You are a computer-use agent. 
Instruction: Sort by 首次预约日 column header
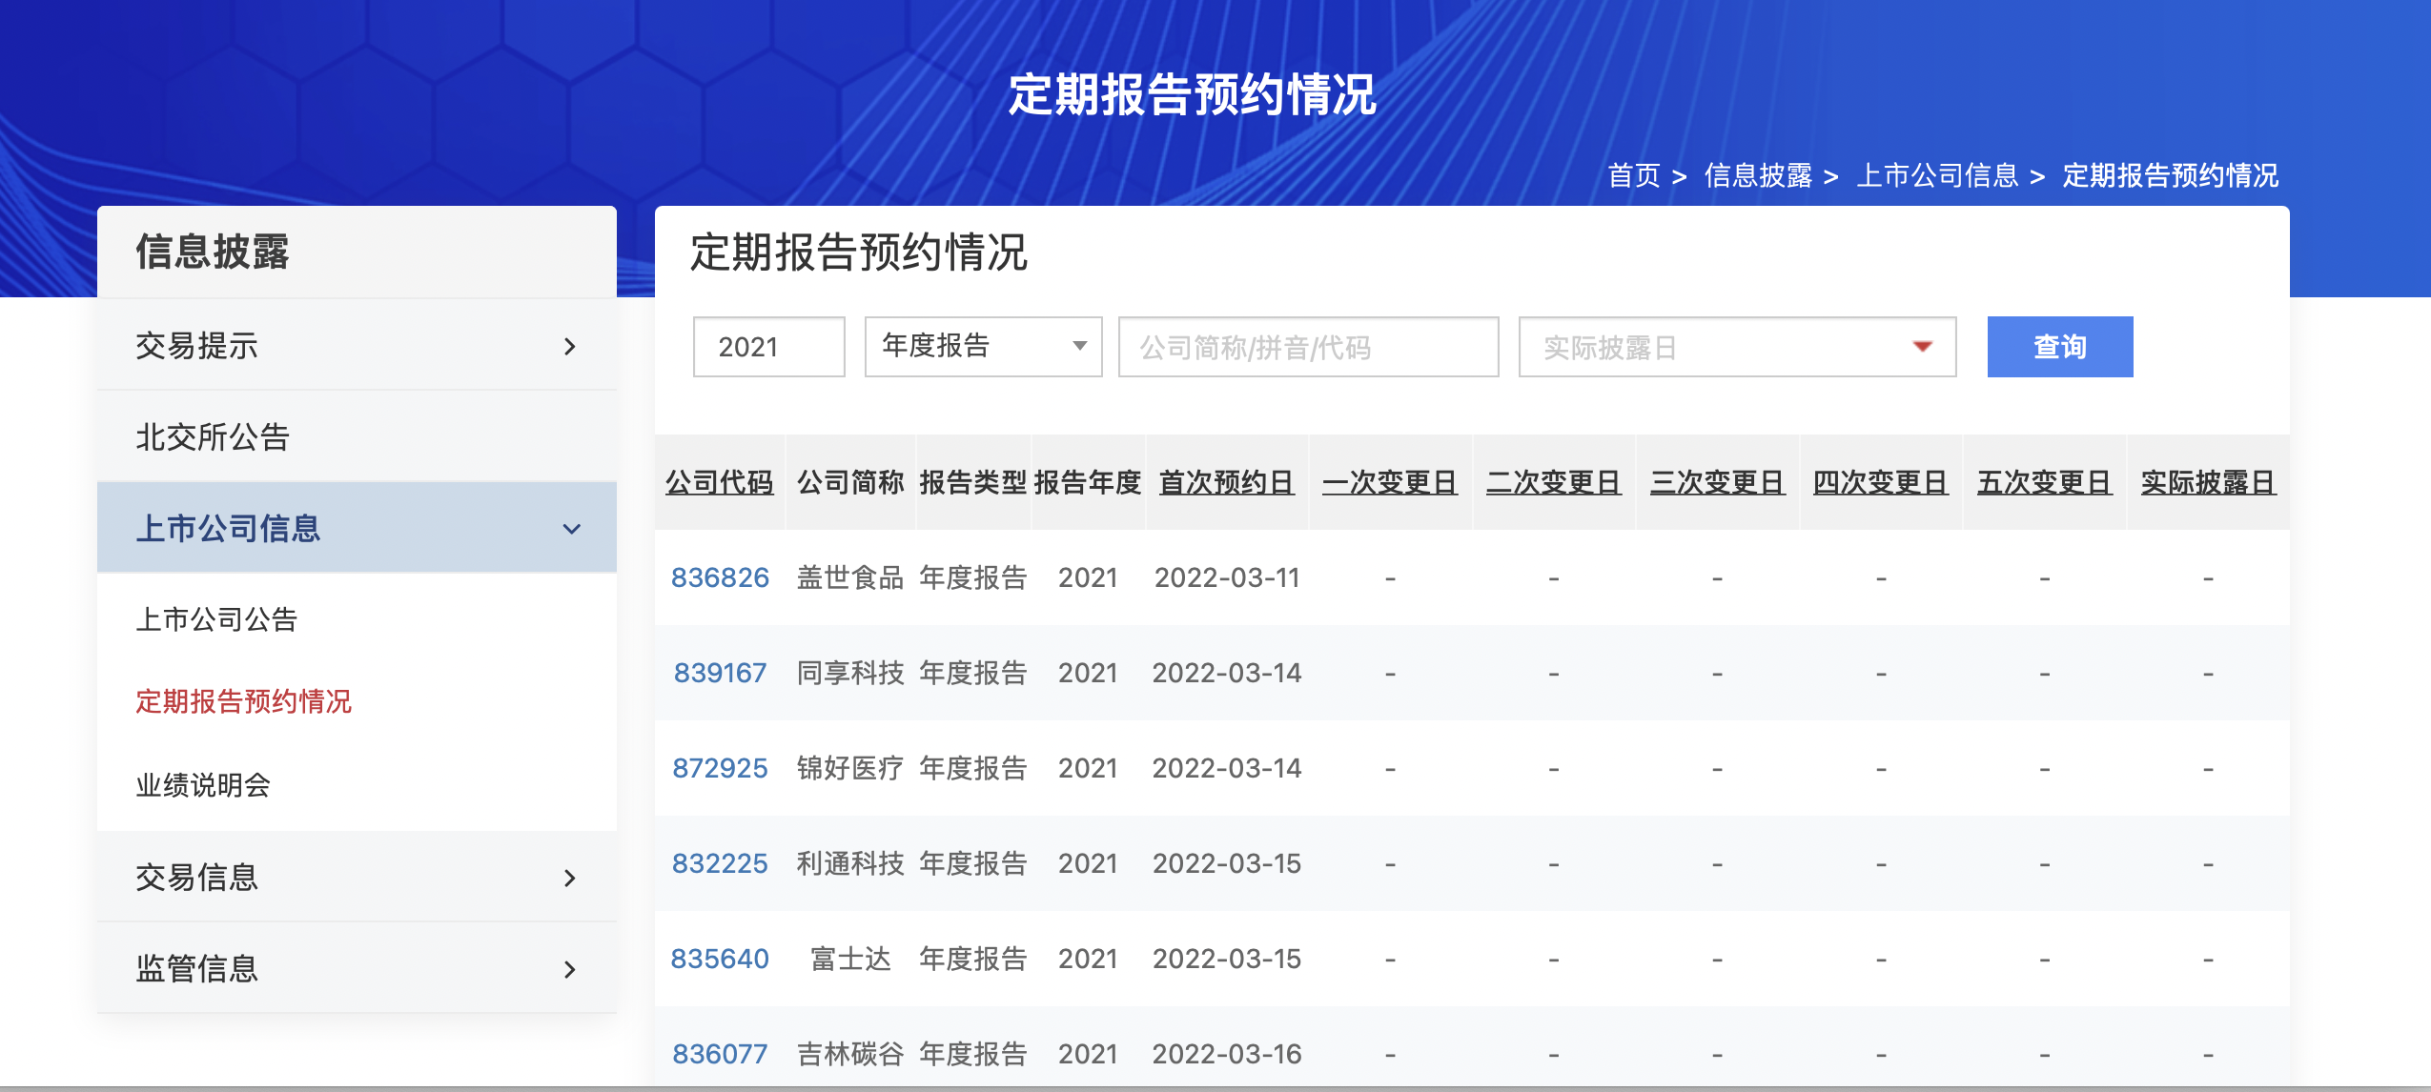click(1226, 483)
